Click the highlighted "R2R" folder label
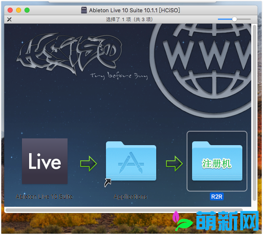 217,197
